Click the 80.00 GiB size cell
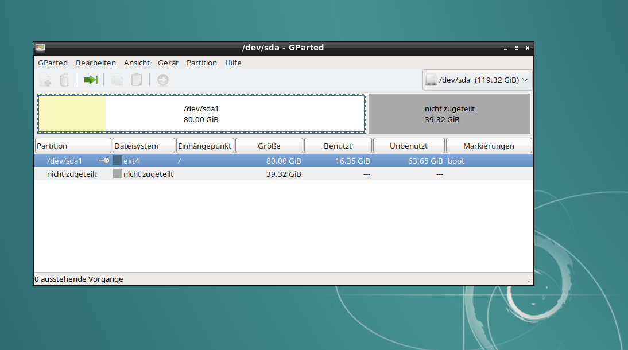This screenshot has width=628, height=350. (x=284, y=161)
